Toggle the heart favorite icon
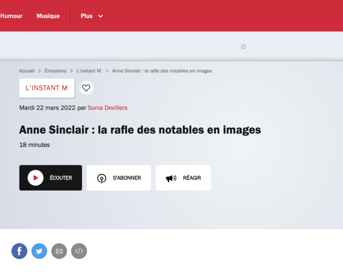The height and width of the screenshot is (277, 343). click(86, 88)
